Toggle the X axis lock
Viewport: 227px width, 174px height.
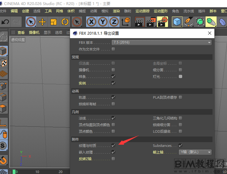point(91,22)
